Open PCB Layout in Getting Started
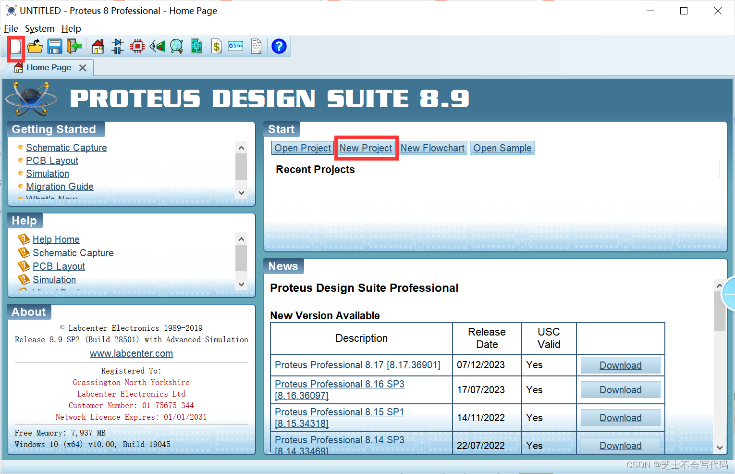Screen dimensions: 735x474 52,161
